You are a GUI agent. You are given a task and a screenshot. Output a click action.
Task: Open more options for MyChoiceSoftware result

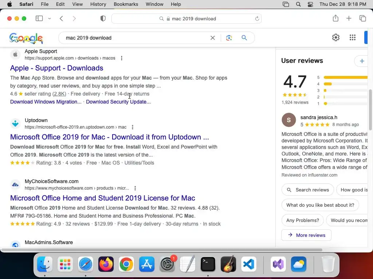click(135, 188)
